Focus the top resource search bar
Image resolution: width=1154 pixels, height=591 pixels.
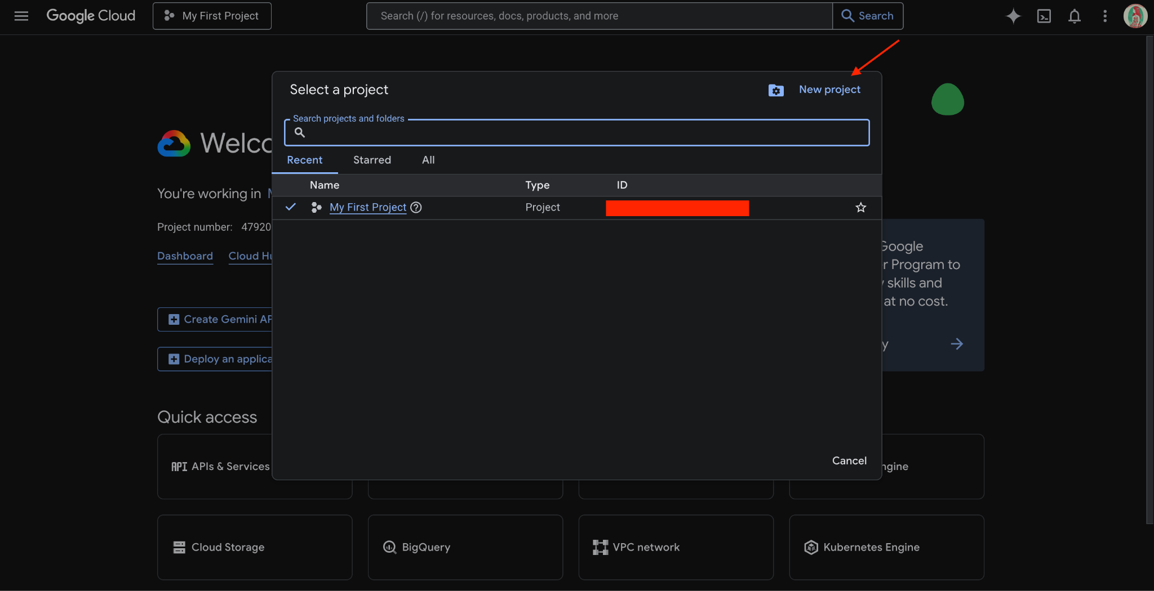[x=599, y=16]
